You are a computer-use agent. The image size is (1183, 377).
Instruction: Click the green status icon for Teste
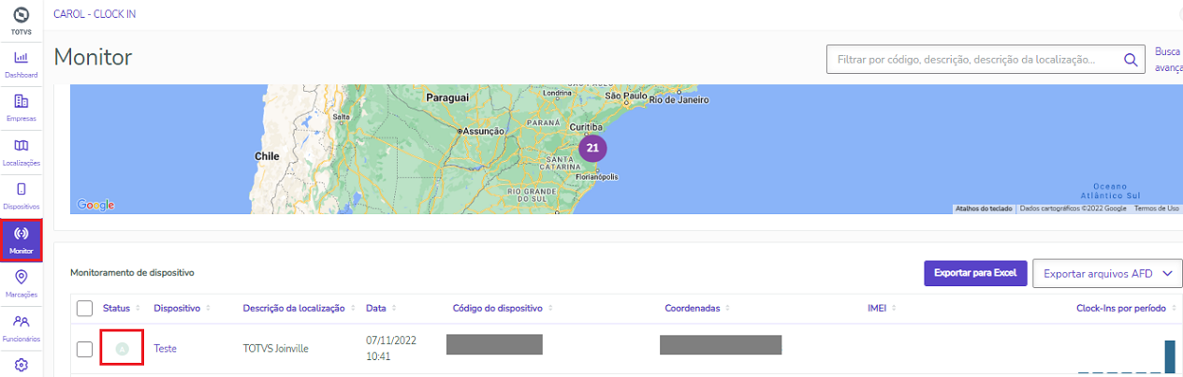point(122,349)
